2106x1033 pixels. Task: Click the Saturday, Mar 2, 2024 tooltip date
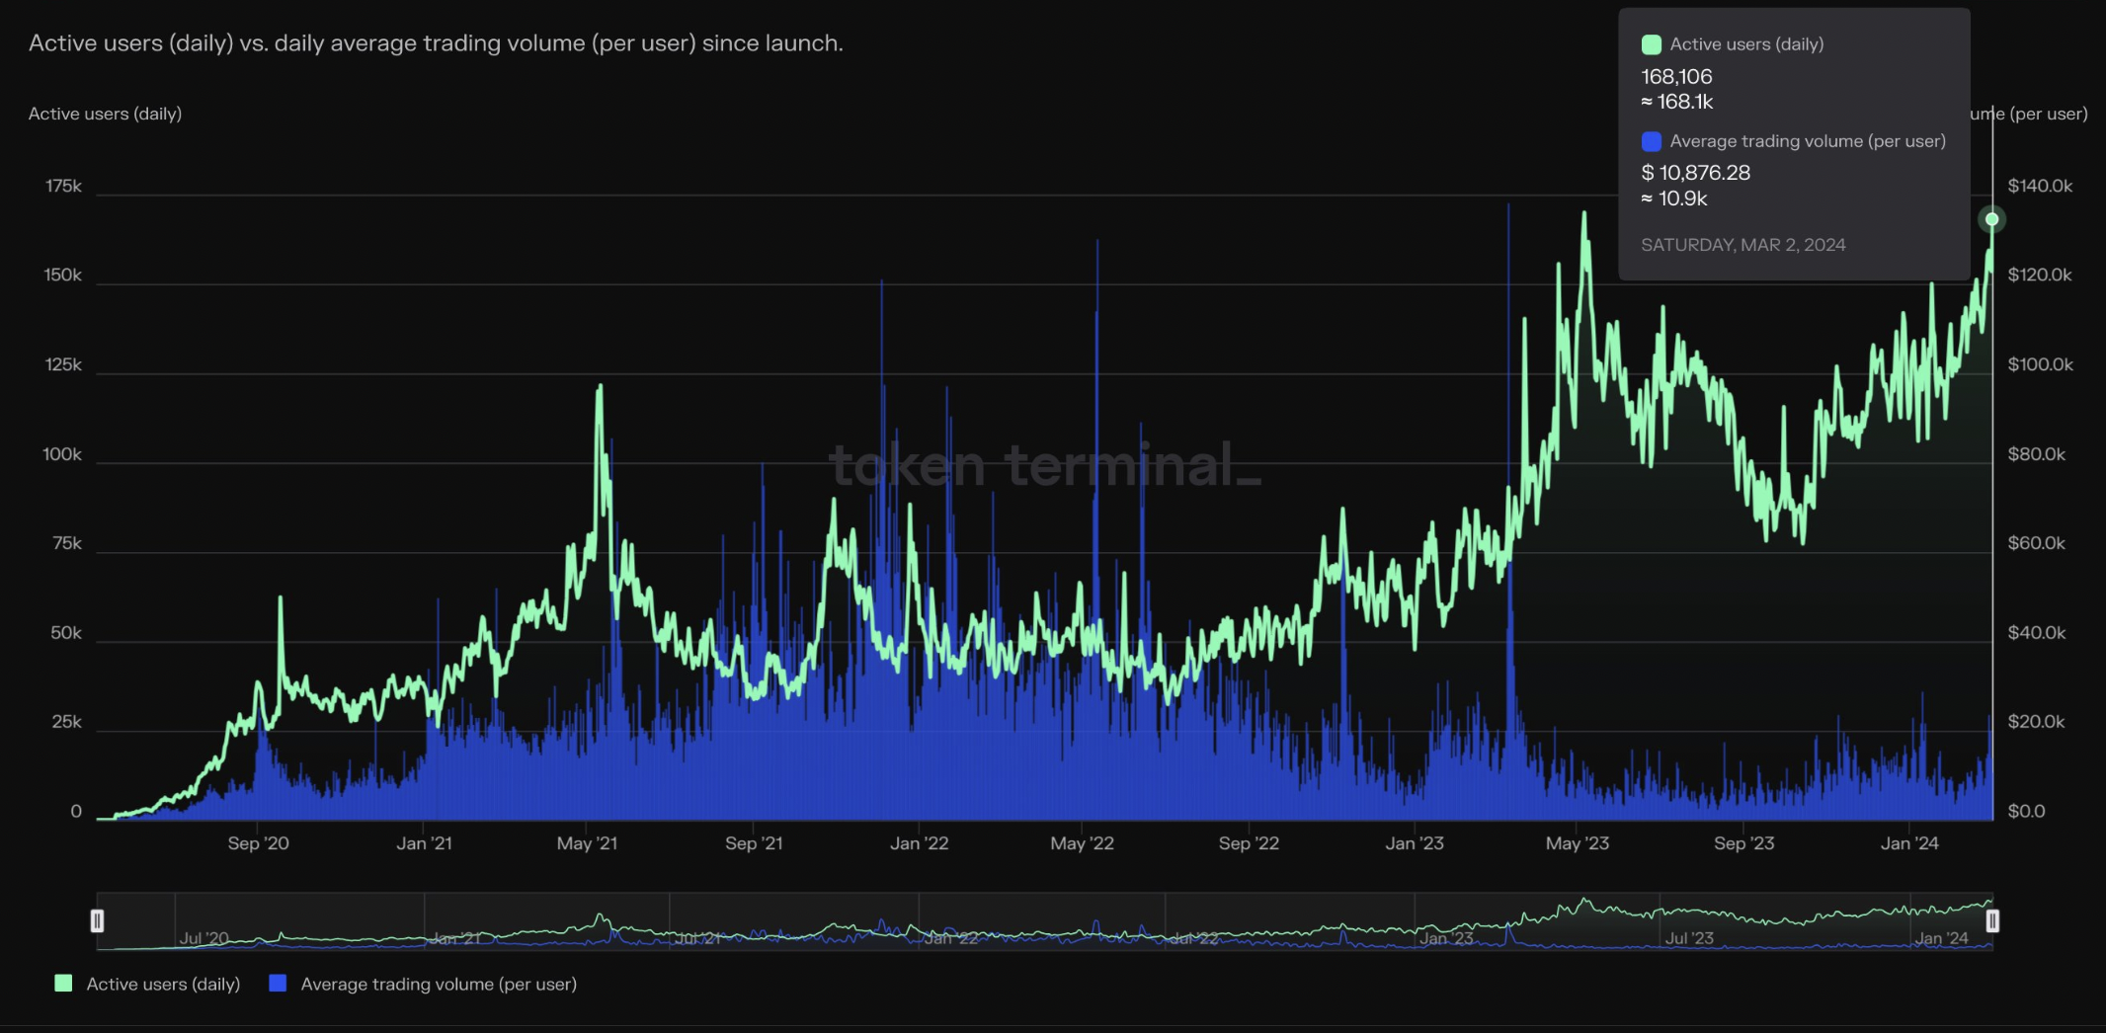click(x=1742, y=245)
